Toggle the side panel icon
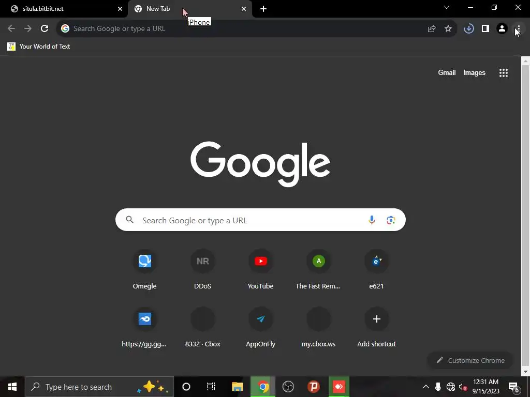Viewport: 530px width, 397px height. pos(485,29)
